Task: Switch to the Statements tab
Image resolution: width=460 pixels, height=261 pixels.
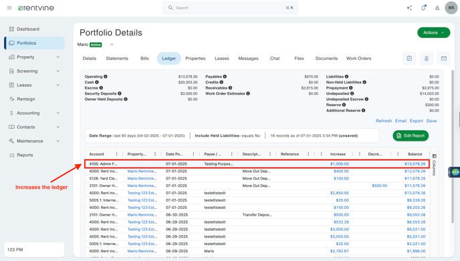Action: (x=117, y=58)
